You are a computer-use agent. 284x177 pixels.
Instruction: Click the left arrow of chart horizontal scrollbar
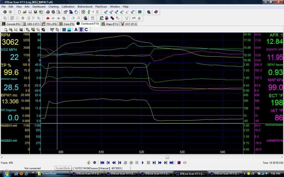point(2,157)
